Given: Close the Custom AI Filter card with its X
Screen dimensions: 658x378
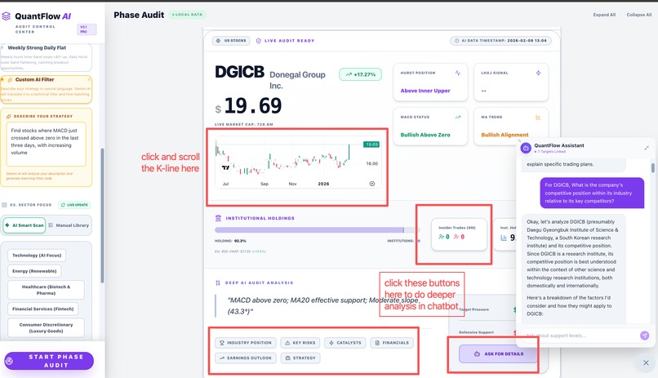Looking at the screenshot, I should click(x=89, y=79).
